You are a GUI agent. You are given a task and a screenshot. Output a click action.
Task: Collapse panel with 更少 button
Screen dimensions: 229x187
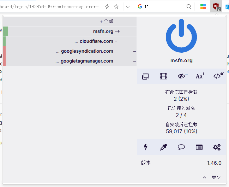pos(212,177)
